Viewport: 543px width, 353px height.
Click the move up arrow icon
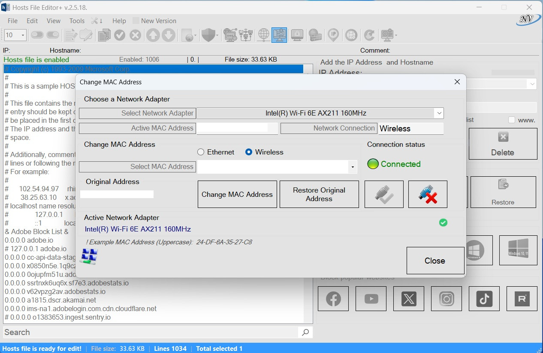click(x=153, y=35)
